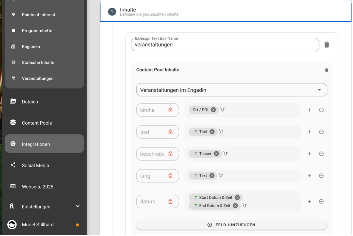This screenshot has height=236, width=353.
Task: Delete the InDesign text box 'veranstaltungen'
Action: [x=327, y=45]
